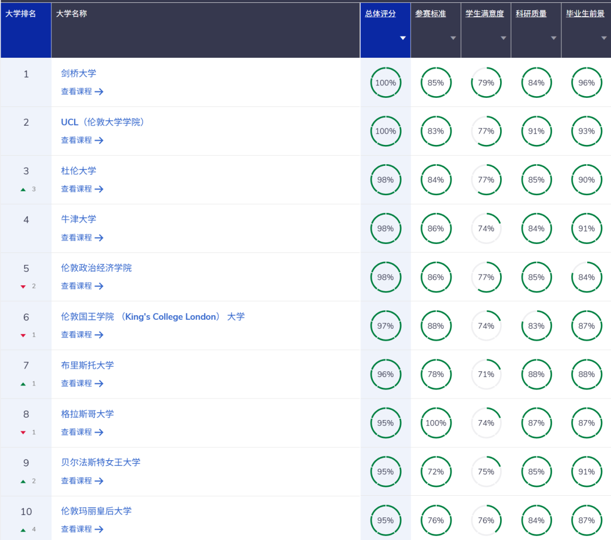
Task: Click the arrow icon under UCL（伦敦大学学院）
Action: click(x=99, y=140)
